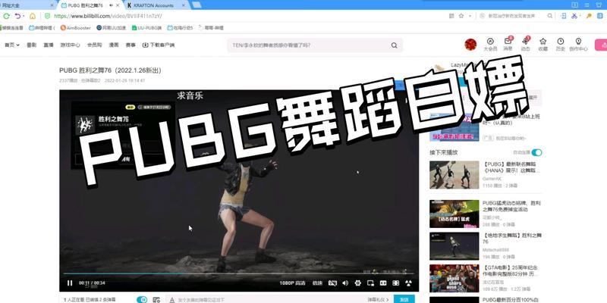Screen dimensions: 607x303
Task: Open the playback speed (倍速) menu
Action: click(317, 283)
